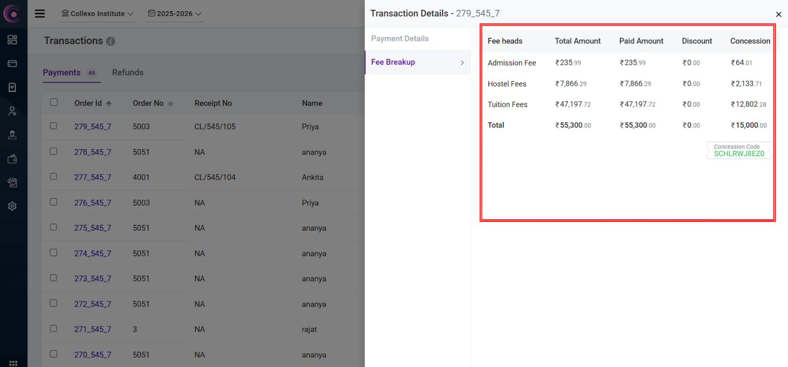The image size is (788, 367).
Task: Open the wallet sidebar icon
Action: 12,159
